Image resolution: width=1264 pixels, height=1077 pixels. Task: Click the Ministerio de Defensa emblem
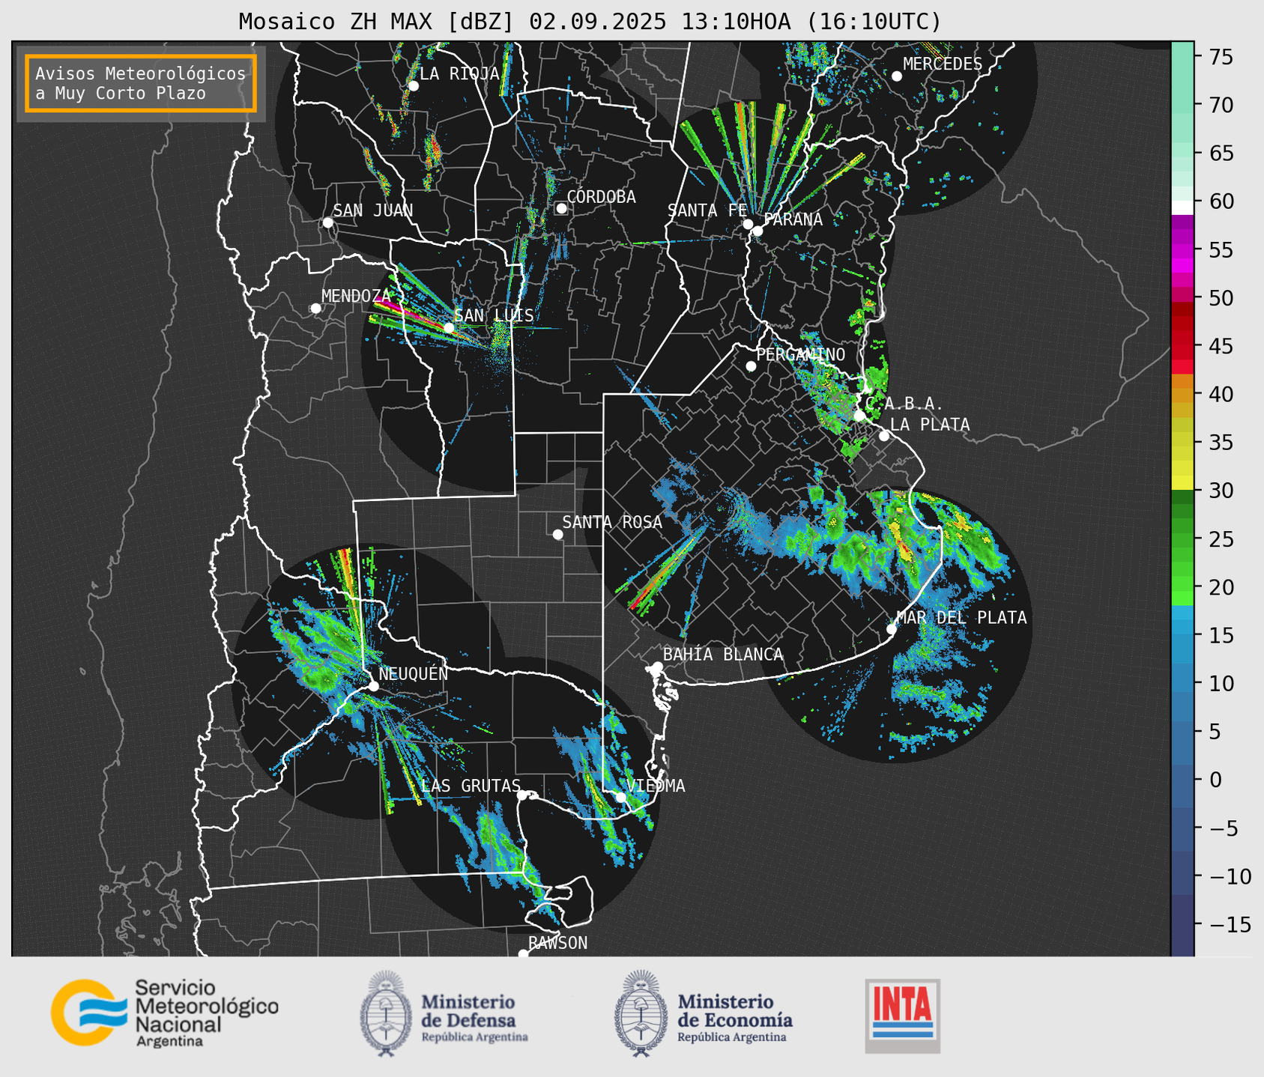click(x=386, y=1013)
